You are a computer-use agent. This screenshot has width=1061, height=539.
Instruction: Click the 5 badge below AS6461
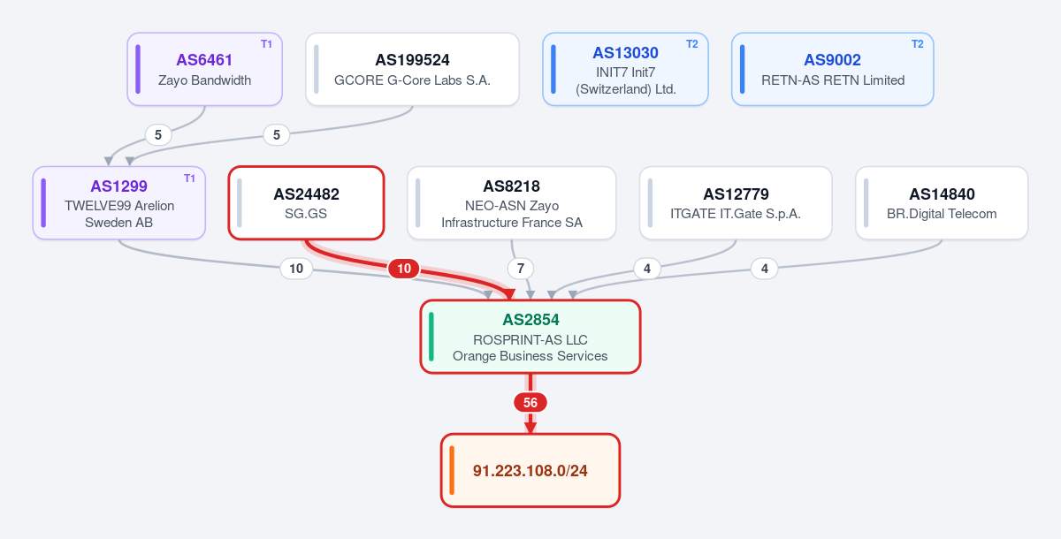coord(158,135)
